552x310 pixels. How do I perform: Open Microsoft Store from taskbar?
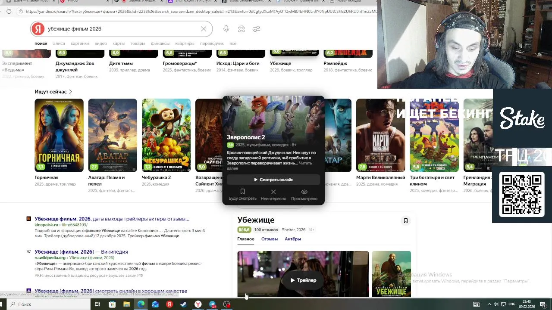(x=112, y=304)
